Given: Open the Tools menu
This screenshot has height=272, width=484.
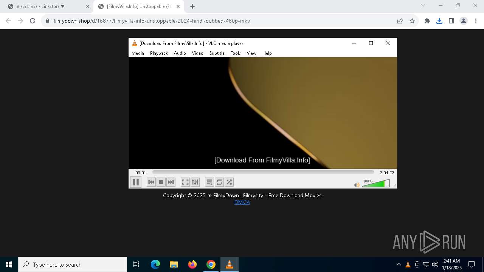Looking at the screenshot, I should coord(236,53).
